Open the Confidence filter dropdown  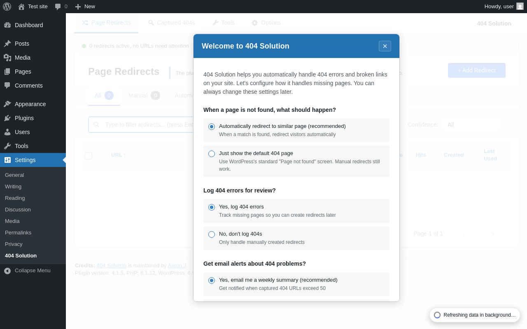pos(471,125)
